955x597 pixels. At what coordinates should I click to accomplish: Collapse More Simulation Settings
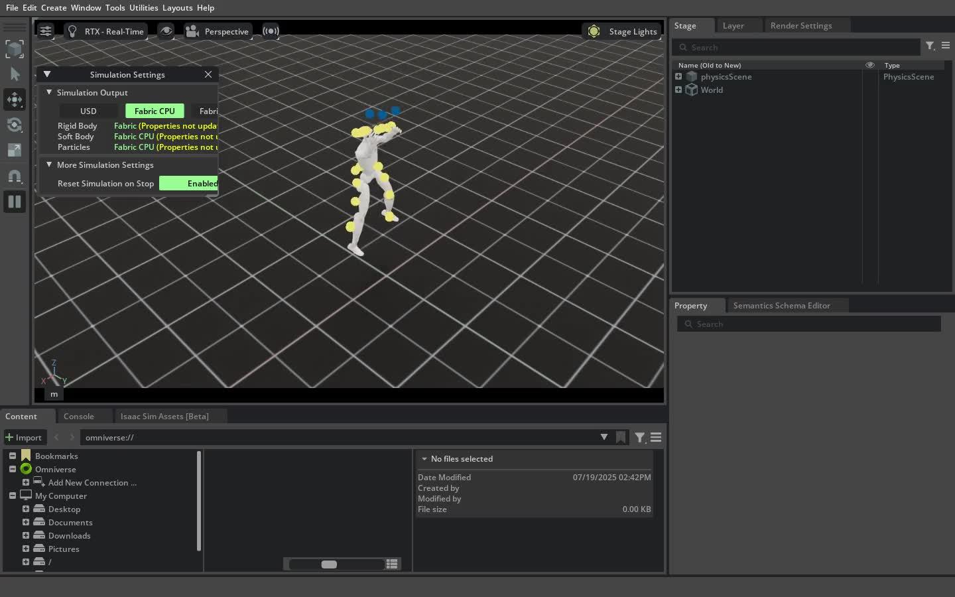click(49, 165)
